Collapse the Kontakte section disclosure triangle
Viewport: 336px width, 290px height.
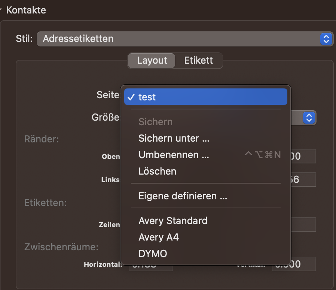tap(1, 10)
